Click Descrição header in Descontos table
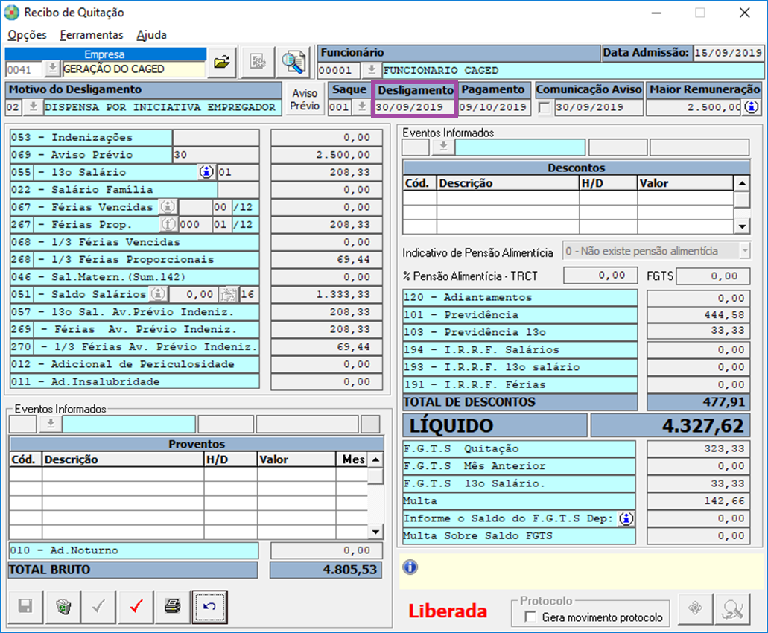Screen dimensions: 768x633 pyautogui.click(x=507, y=183)
